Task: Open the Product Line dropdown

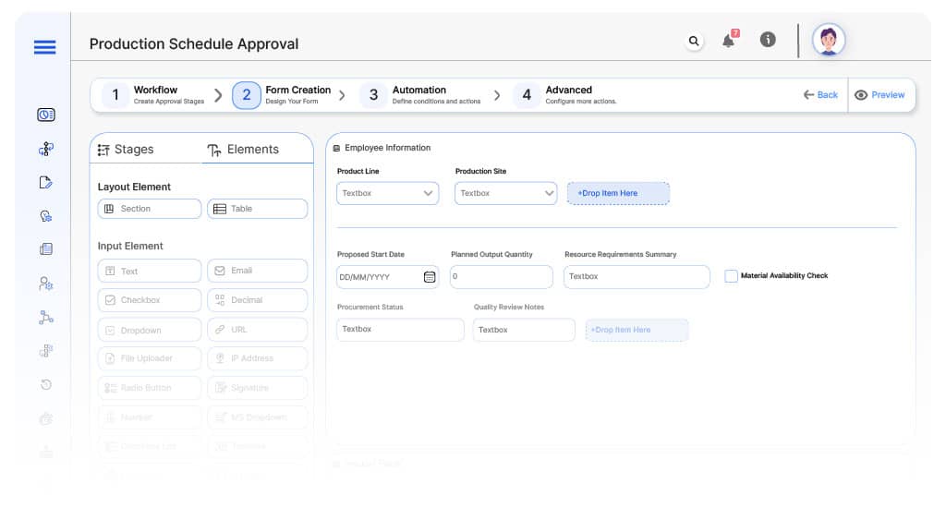Action: [x=387, y=194]
